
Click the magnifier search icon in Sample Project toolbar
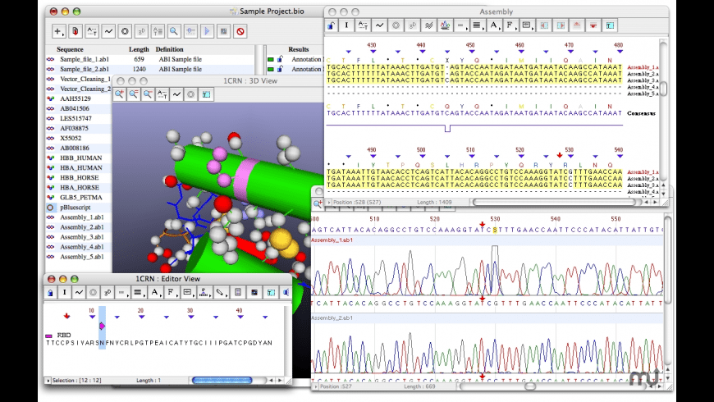coord(173,31)
